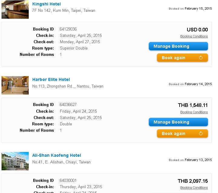Open Kingshi Hotel thumbnail photo
Viewport: 218px width, 193px height.
[x=15, y=9]
